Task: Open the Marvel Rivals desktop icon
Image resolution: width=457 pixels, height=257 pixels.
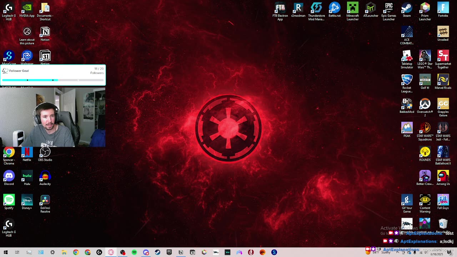Action: point(443,82)
